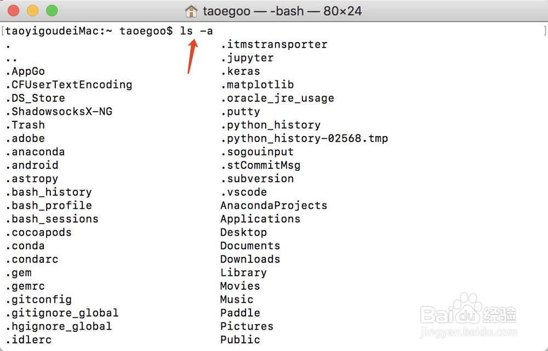This screenshot has width=548, height=351.
Task: Click the 'ls -a' command text
Action: click(196, 31)
